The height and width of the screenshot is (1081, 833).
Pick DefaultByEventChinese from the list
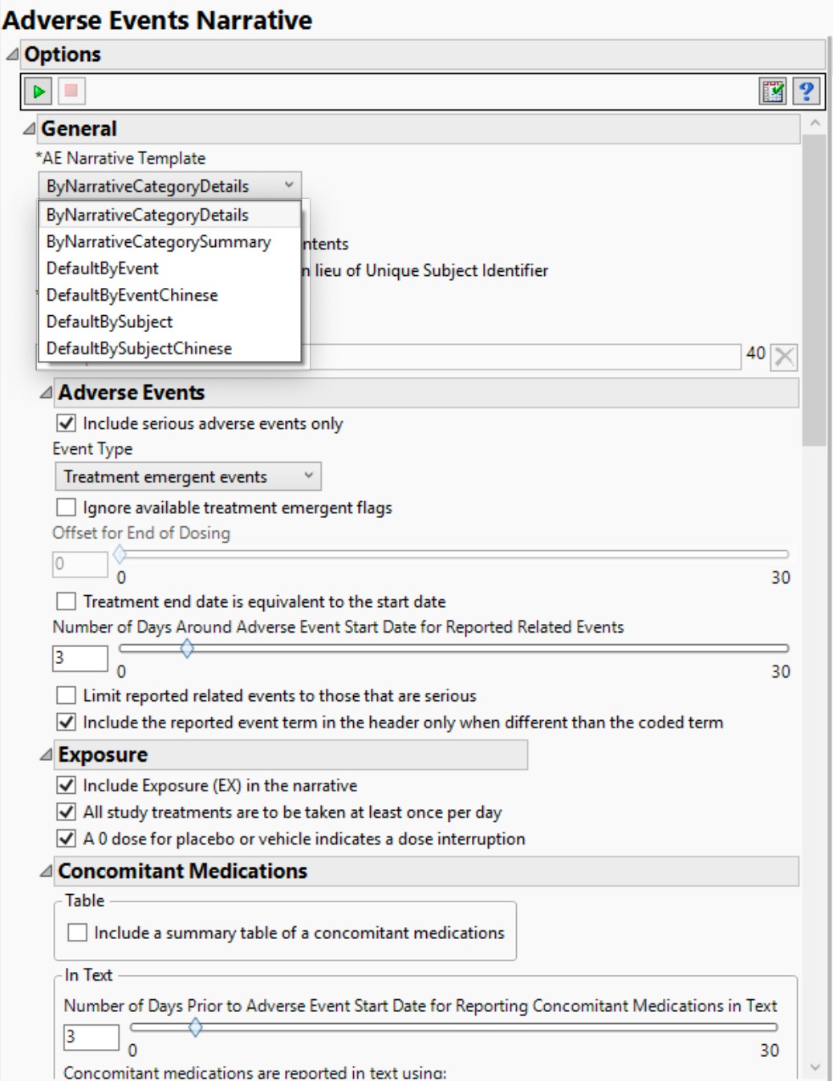coord(132,295)
